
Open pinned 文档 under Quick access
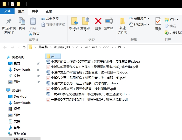[x=14, y=76]
